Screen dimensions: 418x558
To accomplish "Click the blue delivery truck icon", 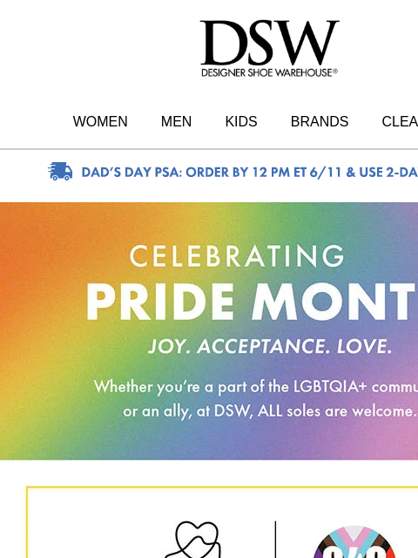I will [x=60, y=172].
